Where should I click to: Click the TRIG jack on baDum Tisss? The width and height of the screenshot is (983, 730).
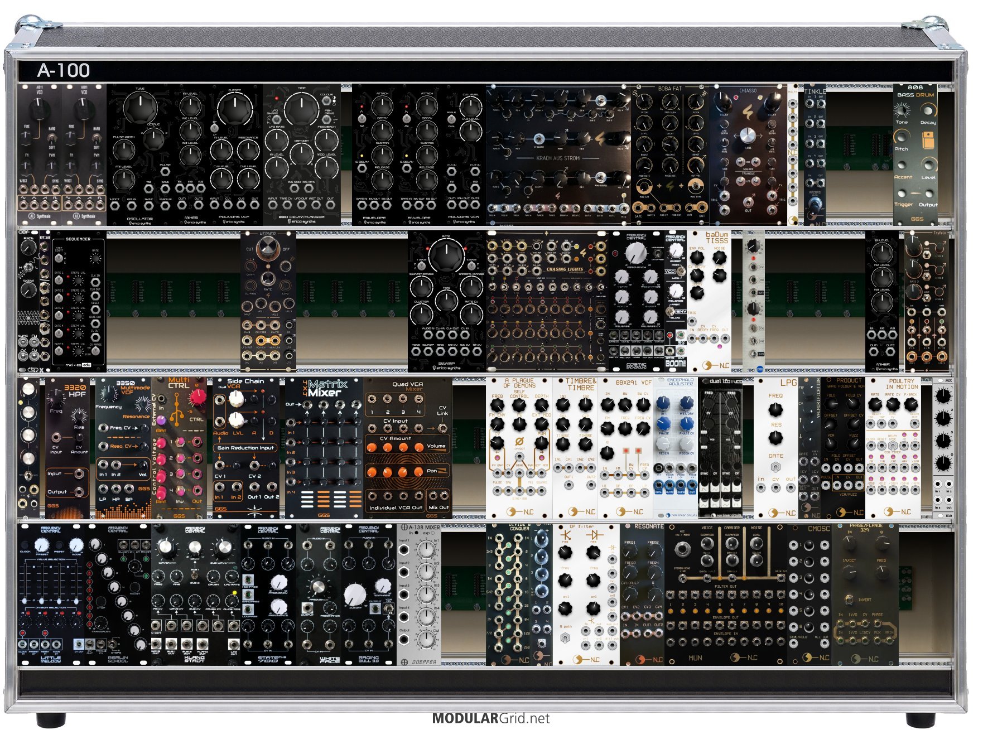(x=692, y=322)
